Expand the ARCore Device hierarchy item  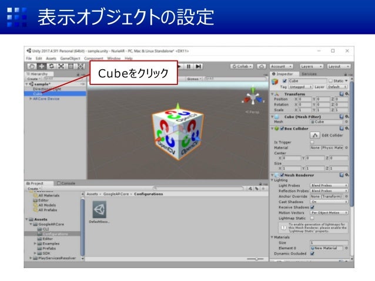(x=31, y=99)
